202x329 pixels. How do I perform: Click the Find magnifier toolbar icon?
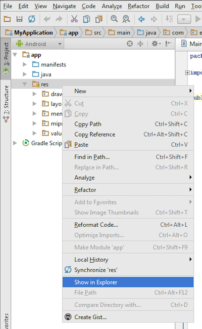pos(114,19)
